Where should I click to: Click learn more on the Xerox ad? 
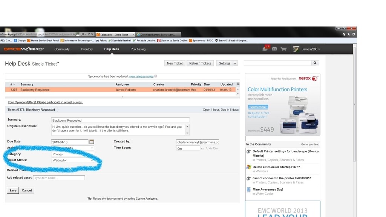[x=258, y=107]
